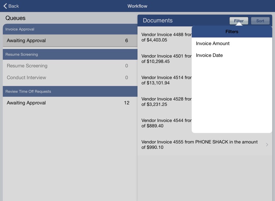Click the Sort button
Image resolution: width=275 pixels, height=201 pixels.
260,21
